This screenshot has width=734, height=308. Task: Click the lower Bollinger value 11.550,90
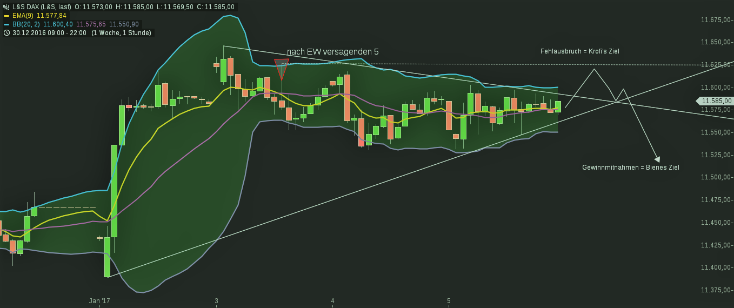pyautogui.click(x=124, y=24)
